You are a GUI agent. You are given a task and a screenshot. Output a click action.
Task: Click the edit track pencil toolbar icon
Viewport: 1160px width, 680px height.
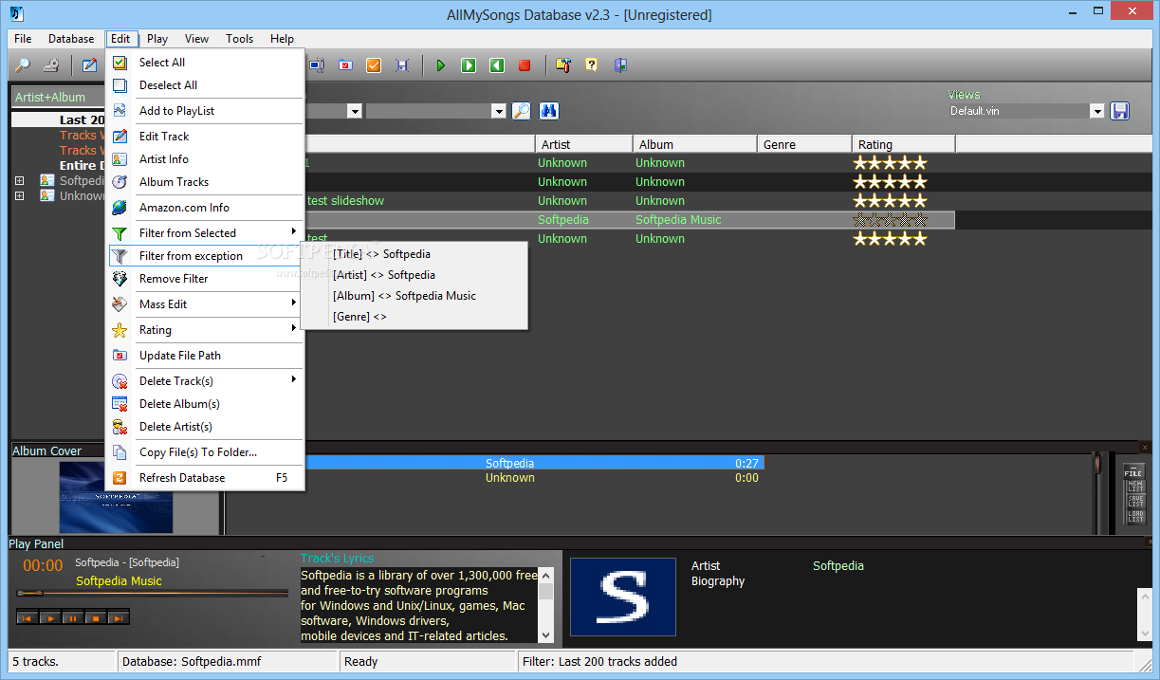tap(89, 65)
